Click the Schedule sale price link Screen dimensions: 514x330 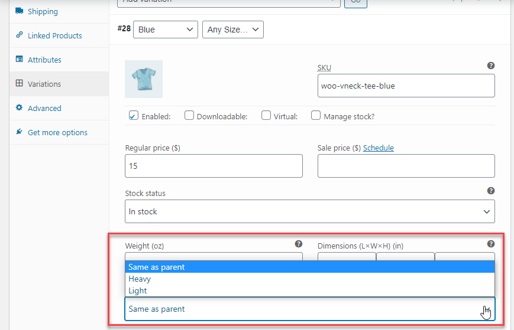(x=379, y=148)
